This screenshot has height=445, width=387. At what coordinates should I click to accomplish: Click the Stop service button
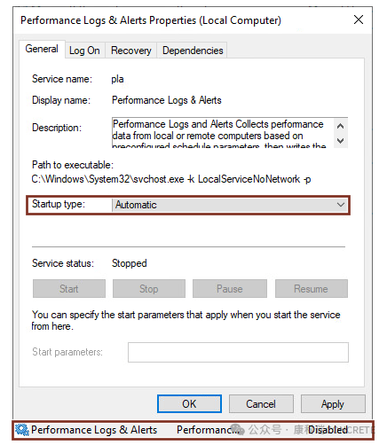(149, 289)
